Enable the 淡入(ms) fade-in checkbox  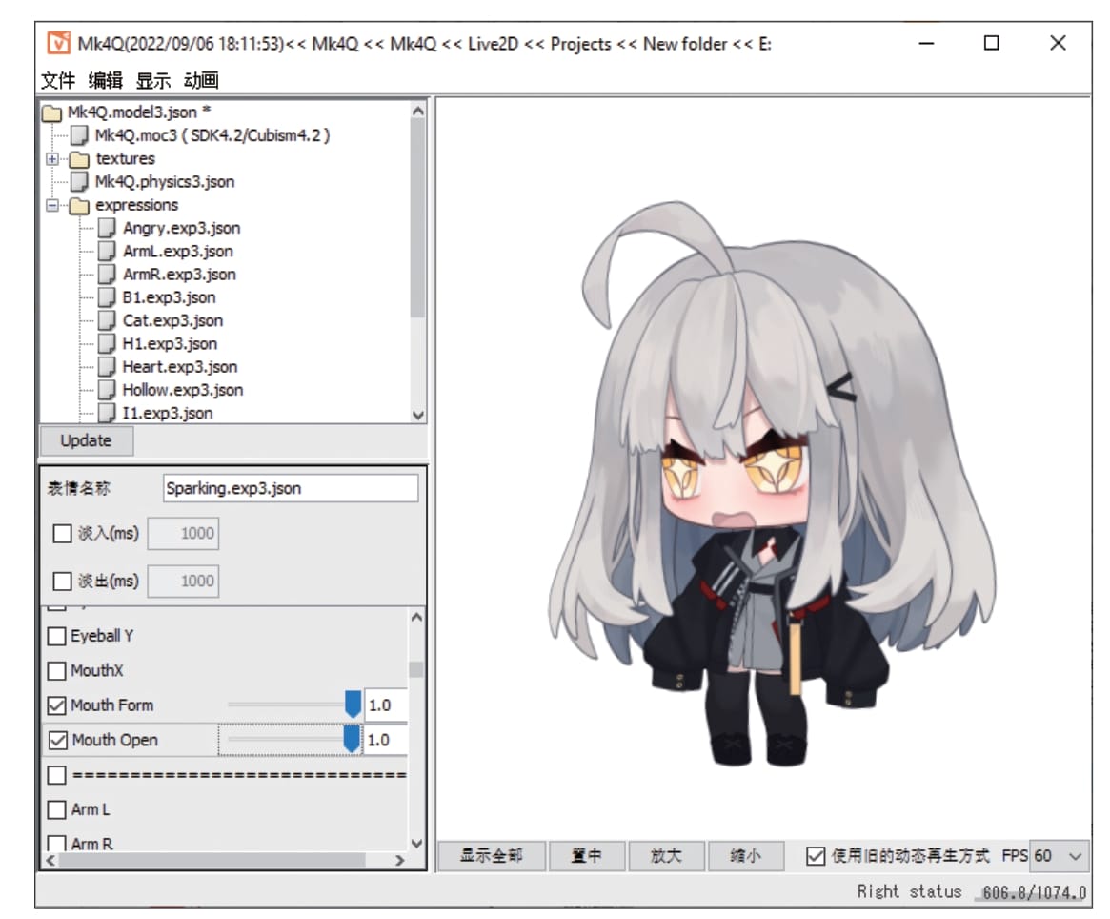coord(62,534)
